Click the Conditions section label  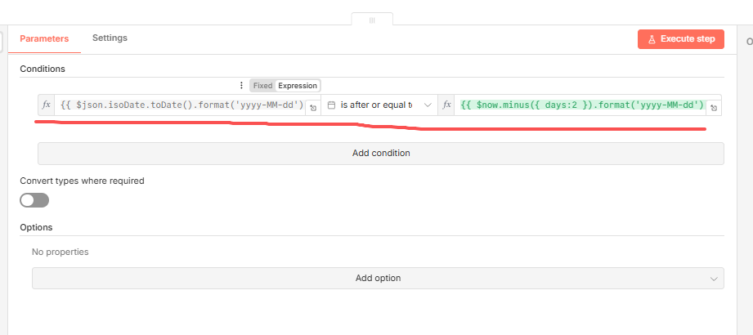tap(43, 69)
